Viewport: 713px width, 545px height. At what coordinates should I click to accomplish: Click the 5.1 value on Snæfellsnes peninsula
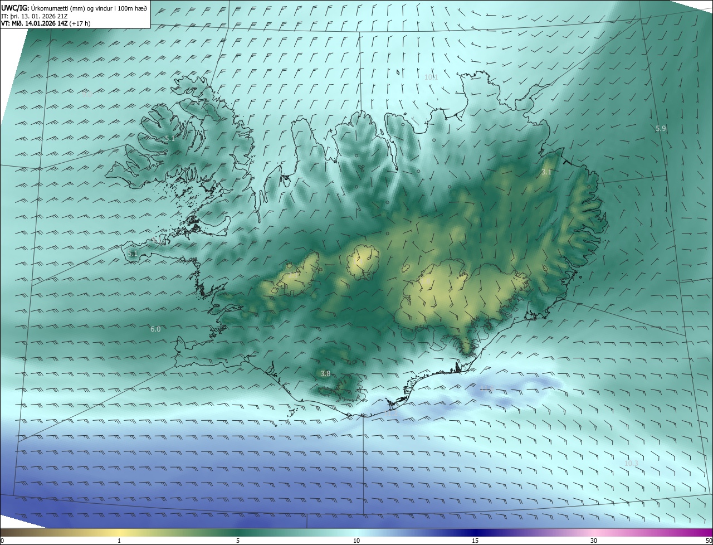pos(132,253)
